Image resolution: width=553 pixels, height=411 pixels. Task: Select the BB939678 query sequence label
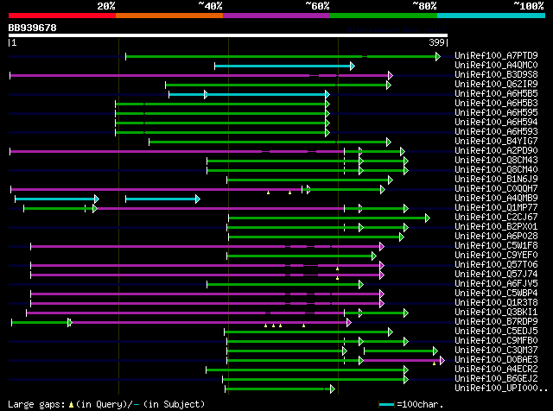33,28
